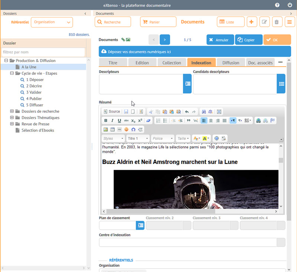This screenshot has width=297, height=272.
Task: Click the Source view button
Action: click(x=112, y=111)
